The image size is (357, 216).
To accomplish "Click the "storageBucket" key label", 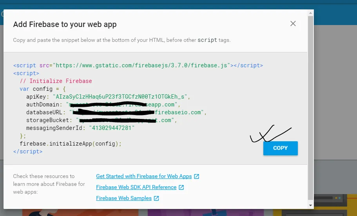I will tap(47, 120).
